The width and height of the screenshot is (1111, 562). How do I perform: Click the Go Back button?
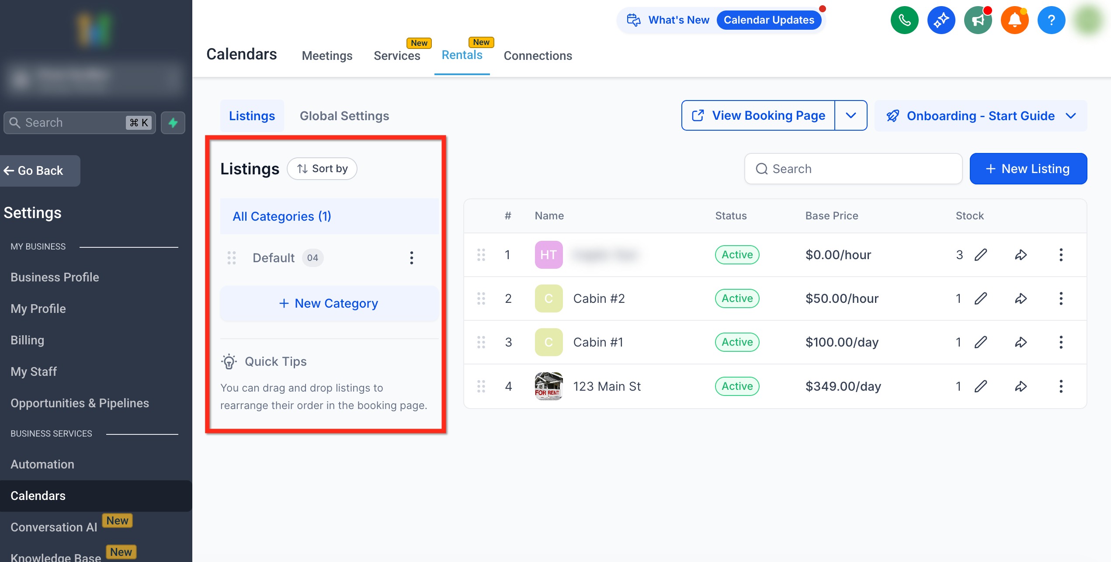tap(39, 171)
